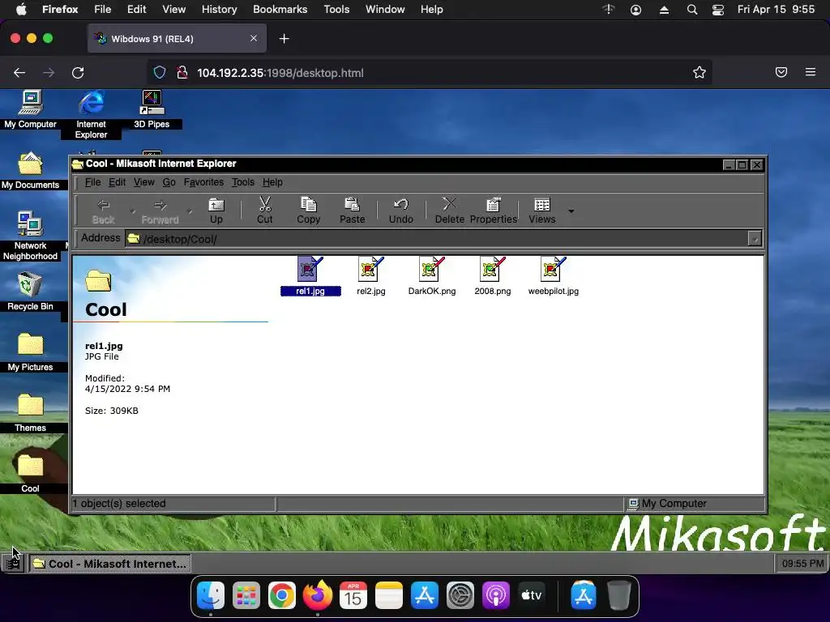Click the My Computer status bar zone
830x622 pixels.
(695, 504)
